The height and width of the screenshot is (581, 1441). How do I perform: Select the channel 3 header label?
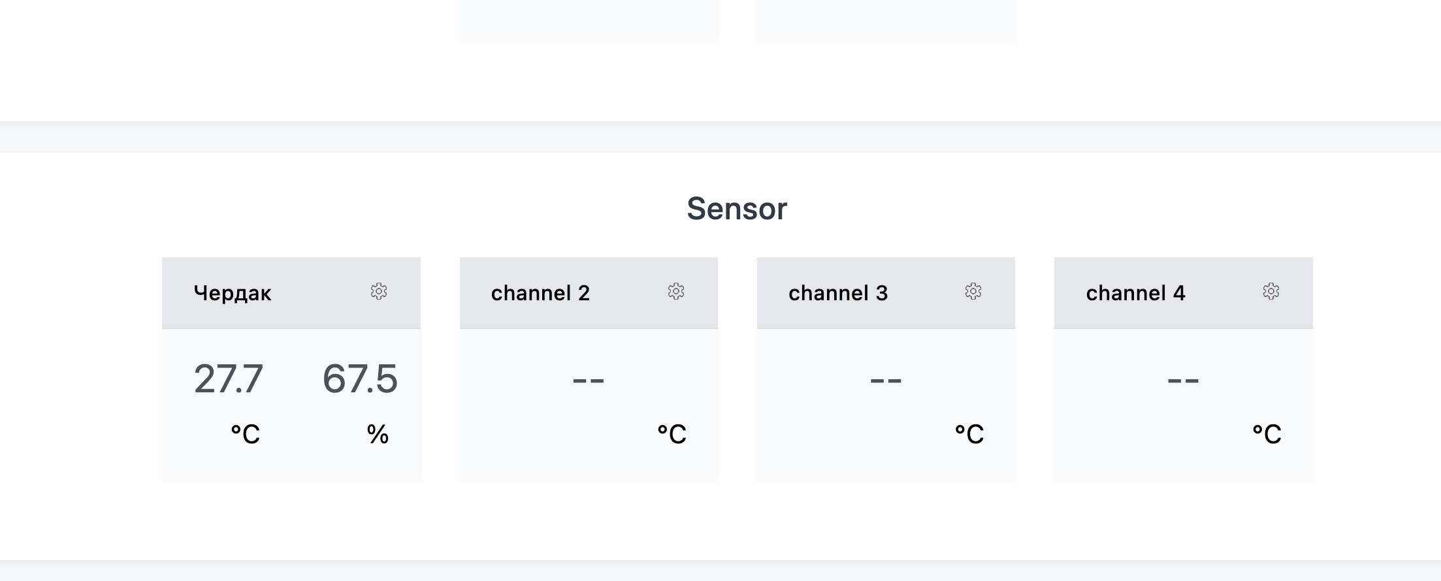838,293
